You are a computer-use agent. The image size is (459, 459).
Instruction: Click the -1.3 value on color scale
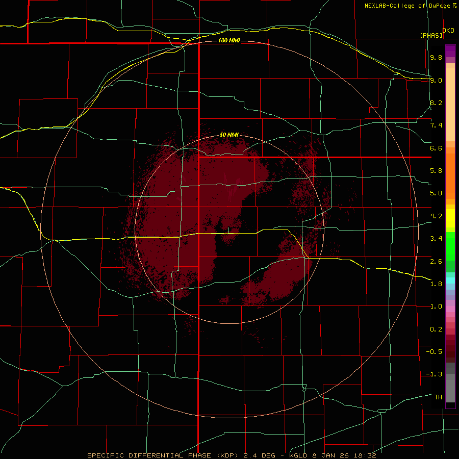pos(434,374)
